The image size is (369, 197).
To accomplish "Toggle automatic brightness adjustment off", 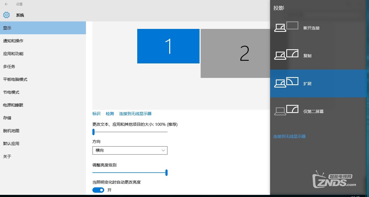I will coord(98,190).
